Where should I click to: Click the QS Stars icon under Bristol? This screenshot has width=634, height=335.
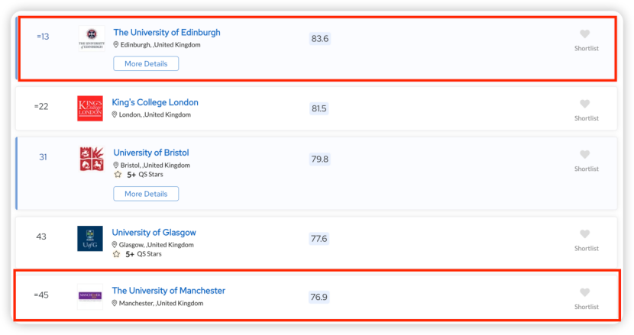click(118, 175)
